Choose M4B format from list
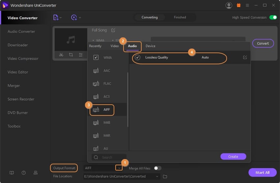Viewport: 280px width, 183px height. pos(107,123)
